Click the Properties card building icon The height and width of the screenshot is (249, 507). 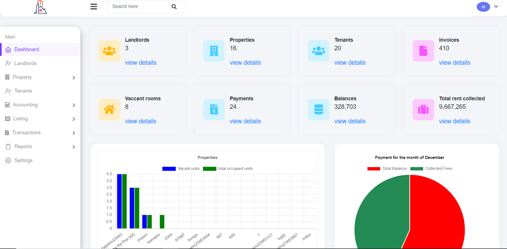214,51
